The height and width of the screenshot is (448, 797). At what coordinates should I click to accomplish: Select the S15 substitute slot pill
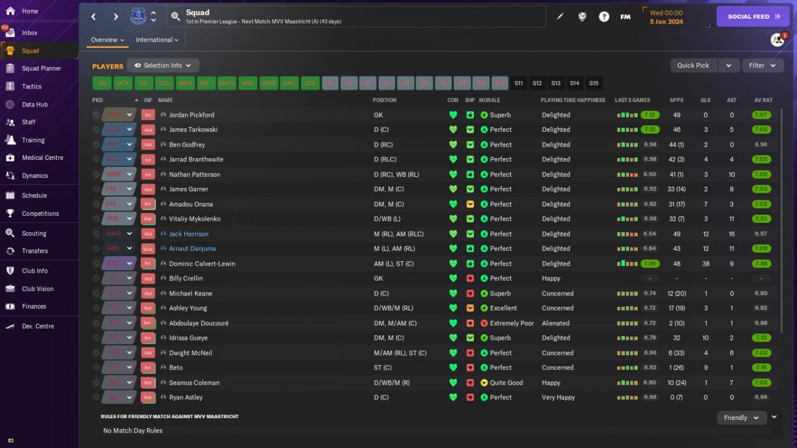point(593,83)
